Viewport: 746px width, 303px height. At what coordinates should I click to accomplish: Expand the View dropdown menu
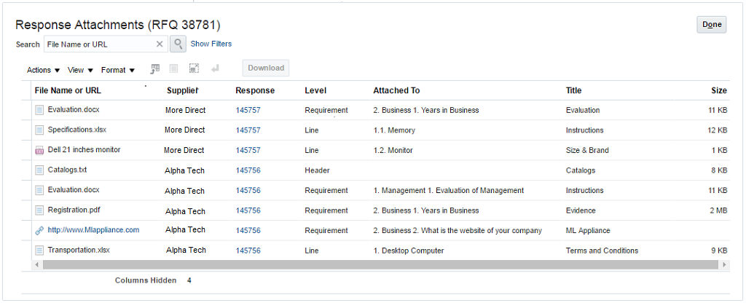click(x=80, y=70)
